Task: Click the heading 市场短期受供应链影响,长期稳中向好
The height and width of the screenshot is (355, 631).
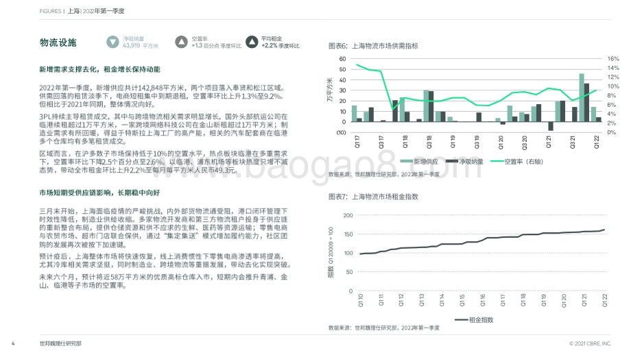Action: click(99, 193)
